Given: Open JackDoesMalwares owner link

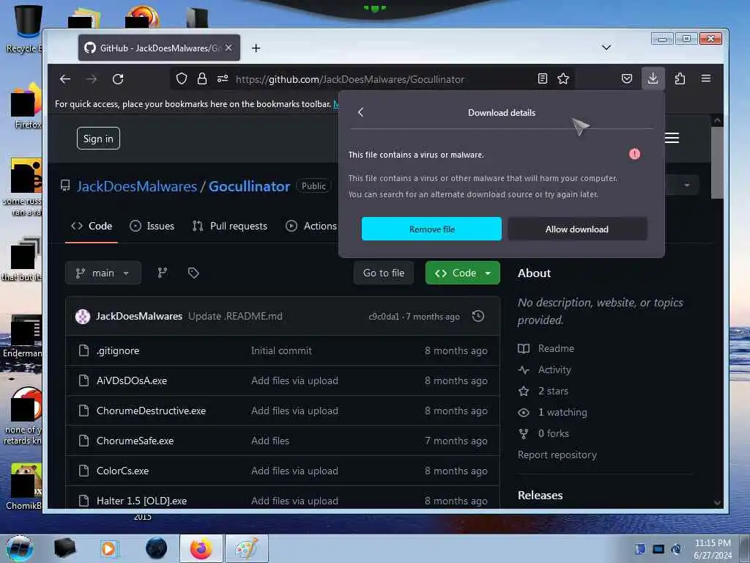Looking at the screenshot, I should (x=137, y=186).
